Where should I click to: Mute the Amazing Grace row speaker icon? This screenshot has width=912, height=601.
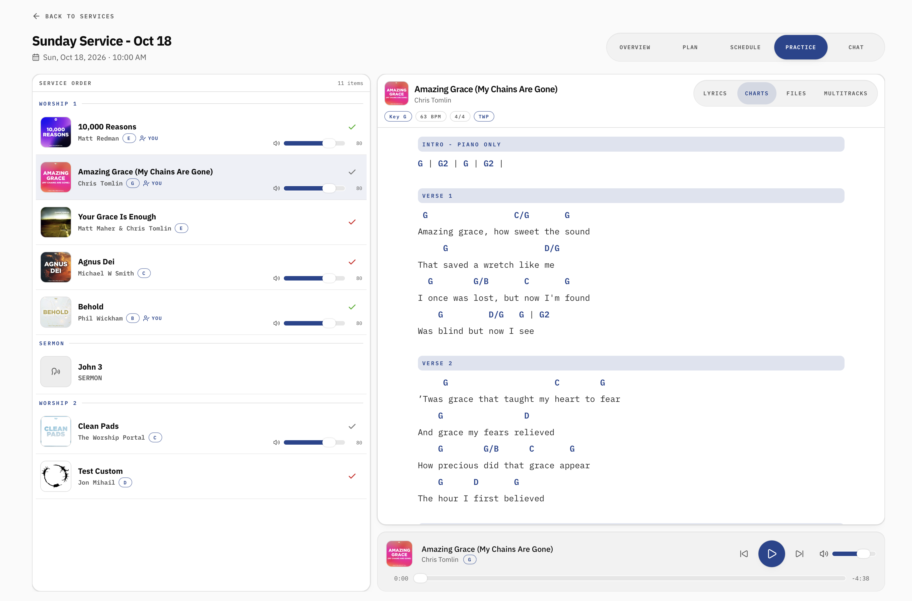click(x=276, y=188)
